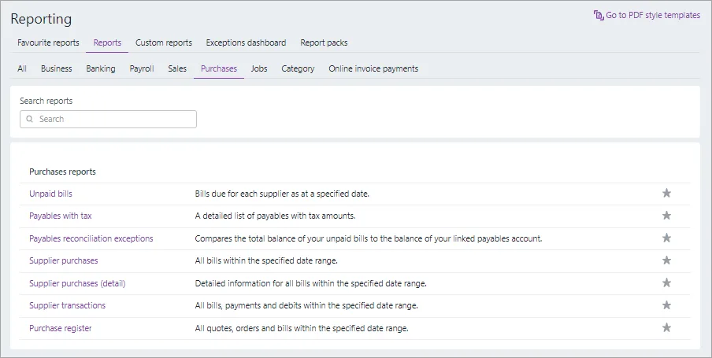712x358 pixels.
Task: Open the Custom reports tab
Action: coord(164,42)
